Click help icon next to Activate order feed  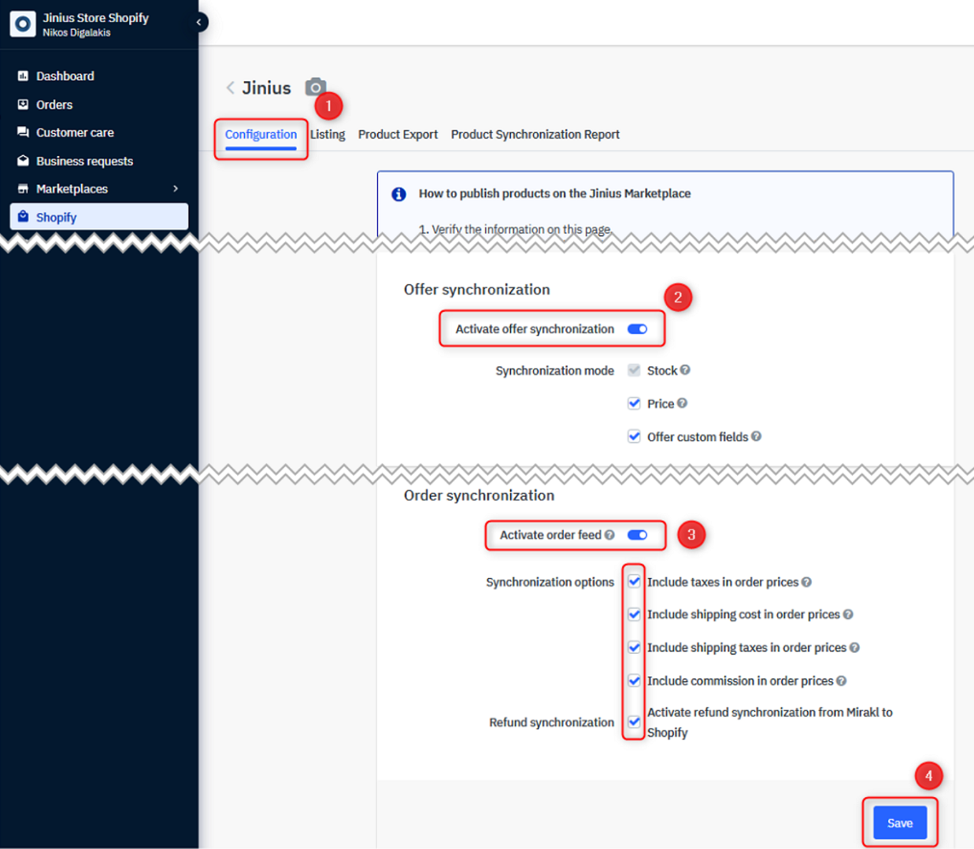pos(609,535)
